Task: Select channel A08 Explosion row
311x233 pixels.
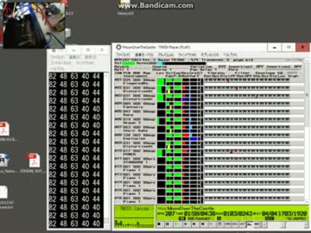Action: point(135,137)
